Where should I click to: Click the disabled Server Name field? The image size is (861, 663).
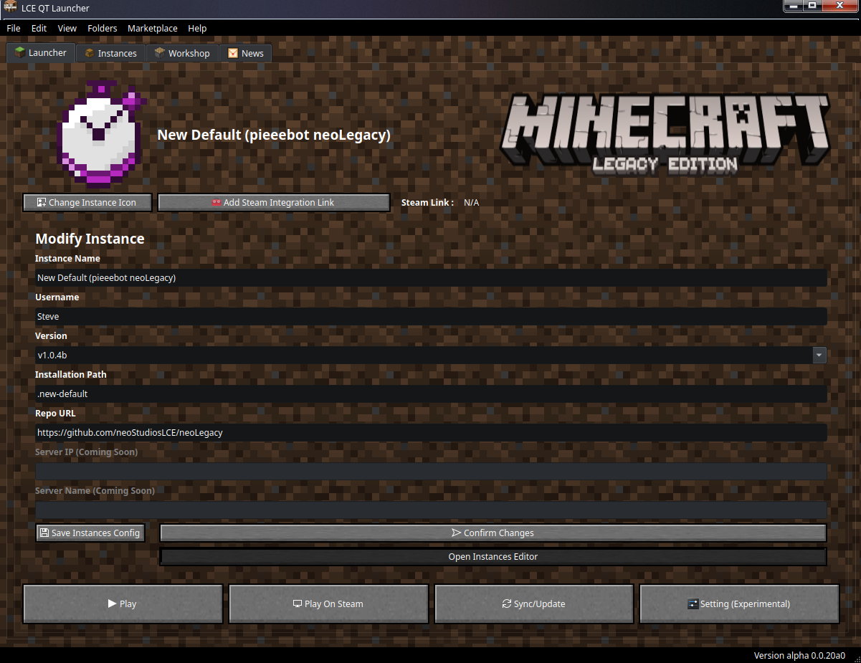(431, 510)
